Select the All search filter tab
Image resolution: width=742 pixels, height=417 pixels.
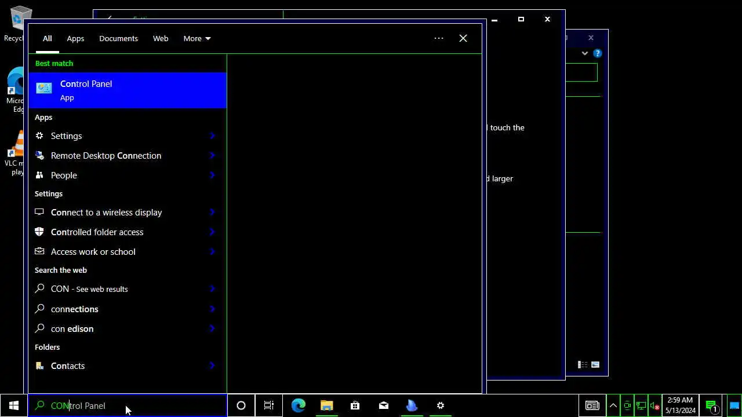click(48, 38)
